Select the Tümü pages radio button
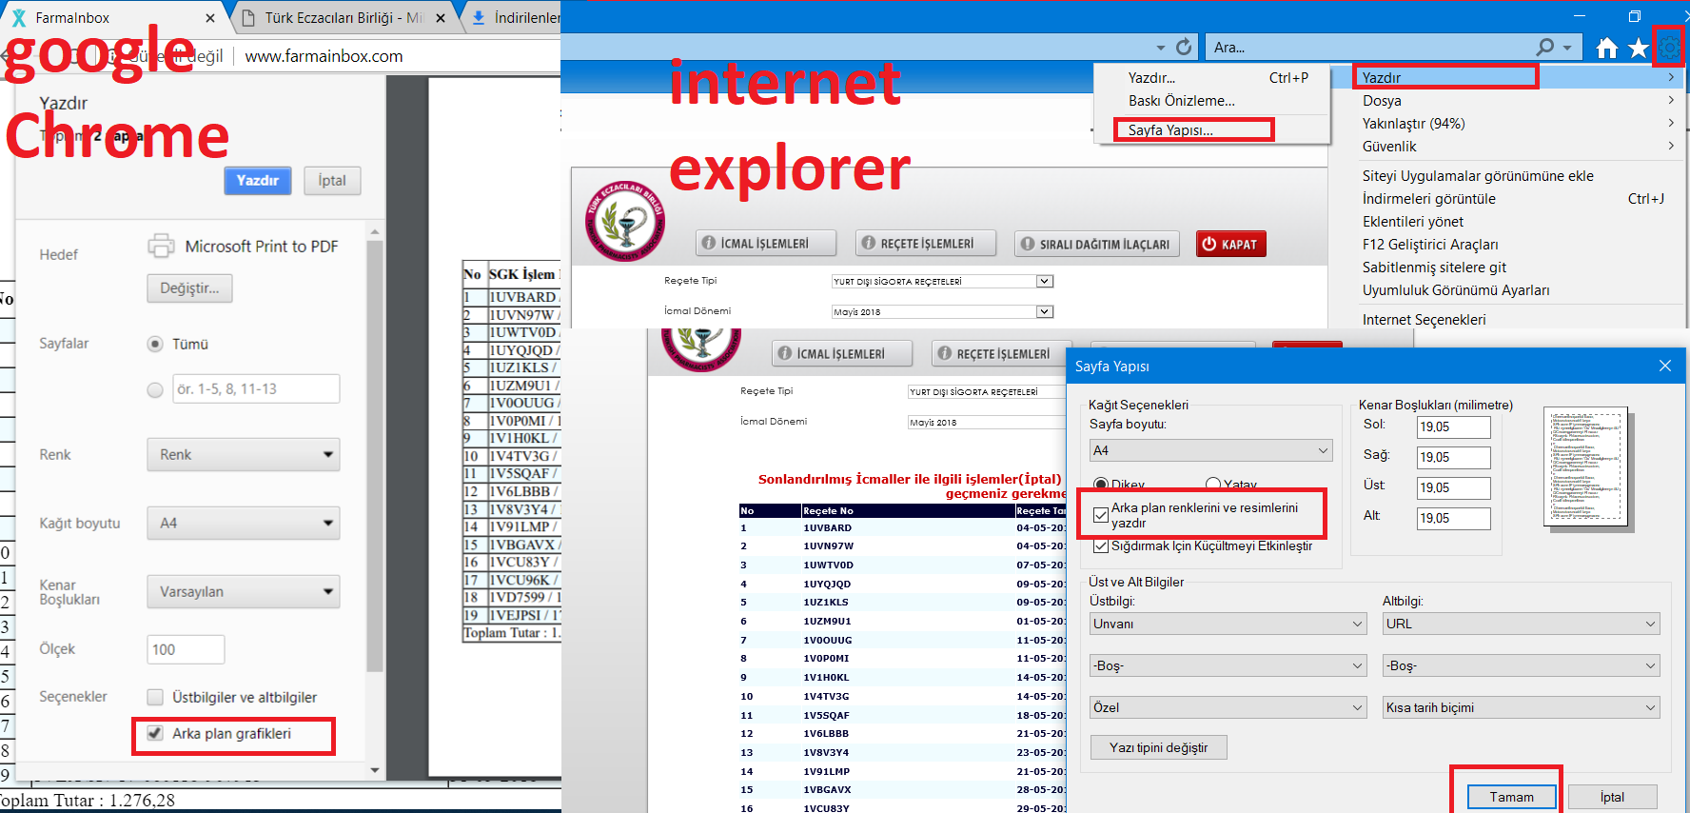This screenshot has height=813, width=1690. coord(155,344)
